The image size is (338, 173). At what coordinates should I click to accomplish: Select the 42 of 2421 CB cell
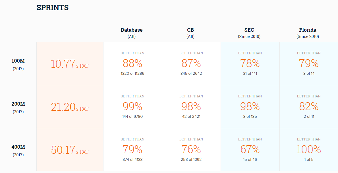[x=191, y=107]
